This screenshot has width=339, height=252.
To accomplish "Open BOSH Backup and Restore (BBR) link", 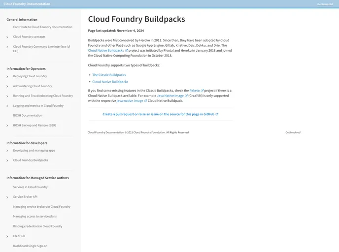I will (34, 125).
